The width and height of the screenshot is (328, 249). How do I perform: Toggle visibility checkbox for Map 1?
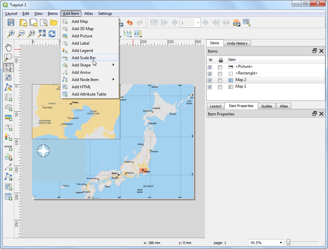tap(210, 87)
